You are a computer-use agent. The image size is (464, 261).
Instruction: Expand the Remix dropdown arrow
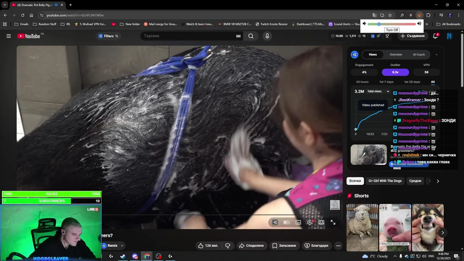[x=122, y=245]
